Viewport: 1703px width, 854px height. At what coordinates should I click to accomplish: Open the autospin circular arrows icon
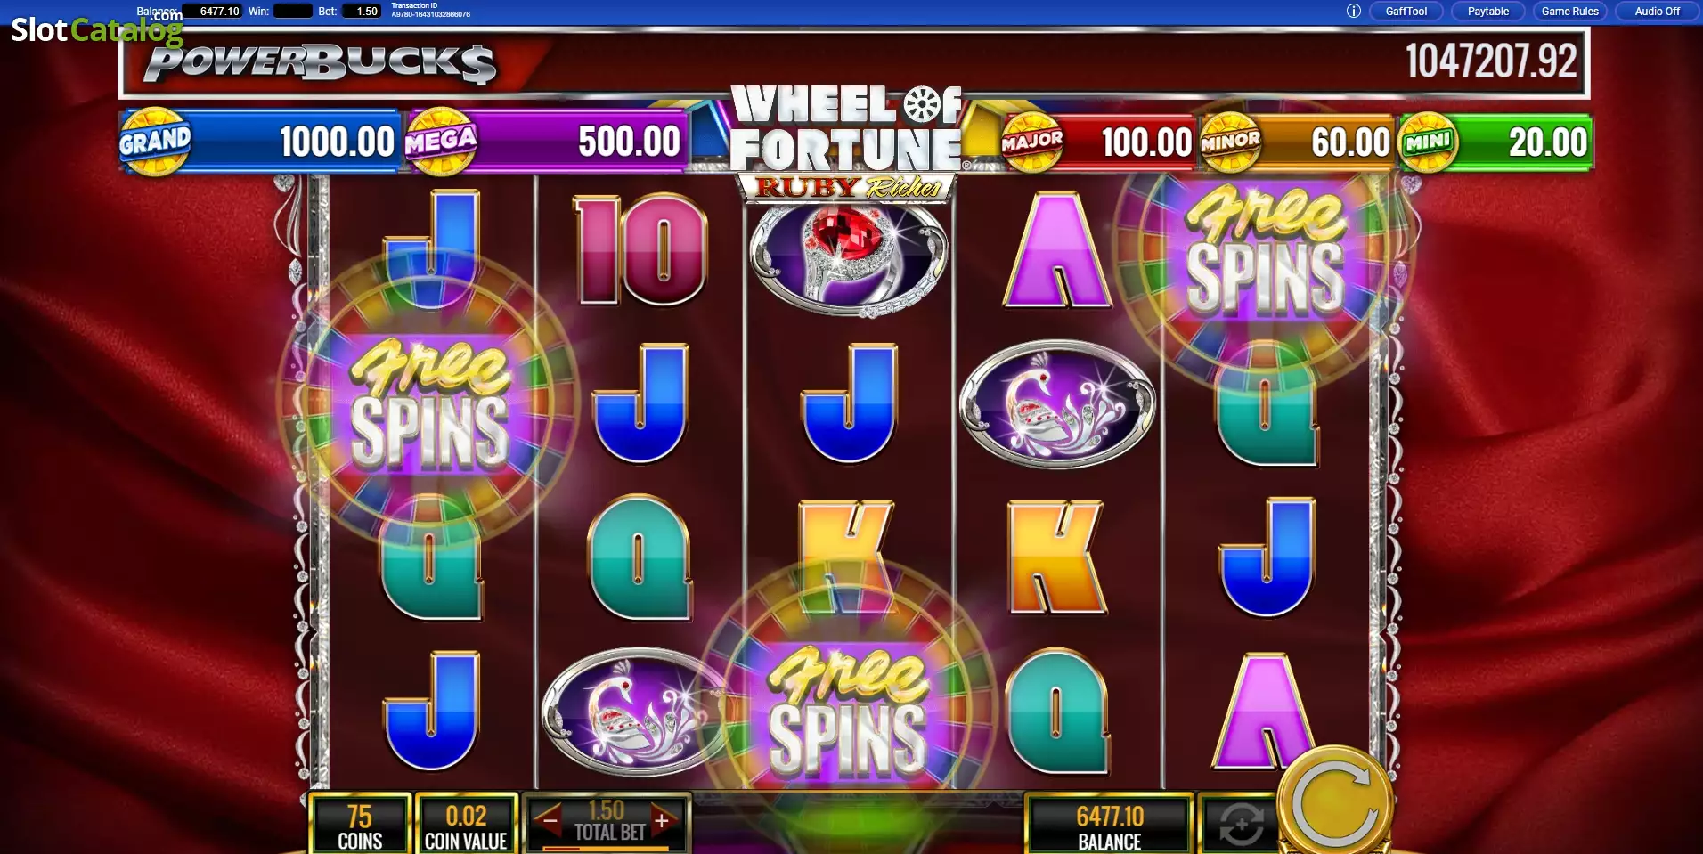click(x=1241, y=824)
